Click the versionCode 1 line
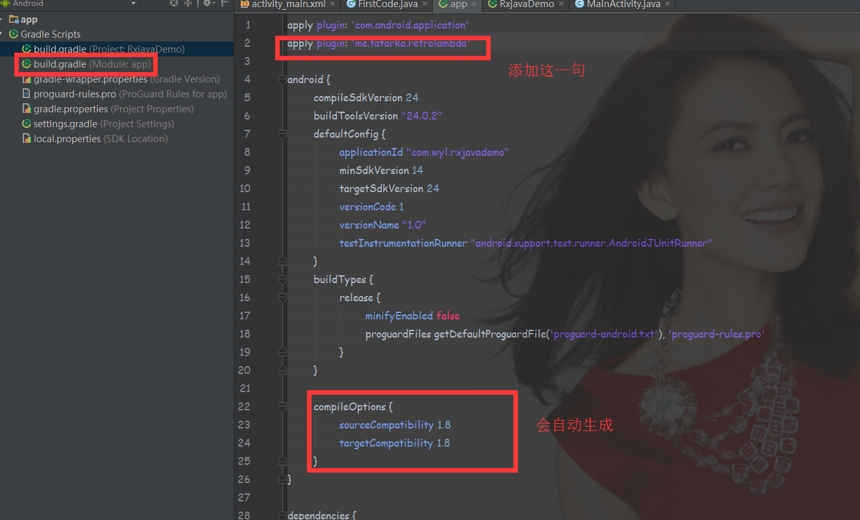 (371, 206)
